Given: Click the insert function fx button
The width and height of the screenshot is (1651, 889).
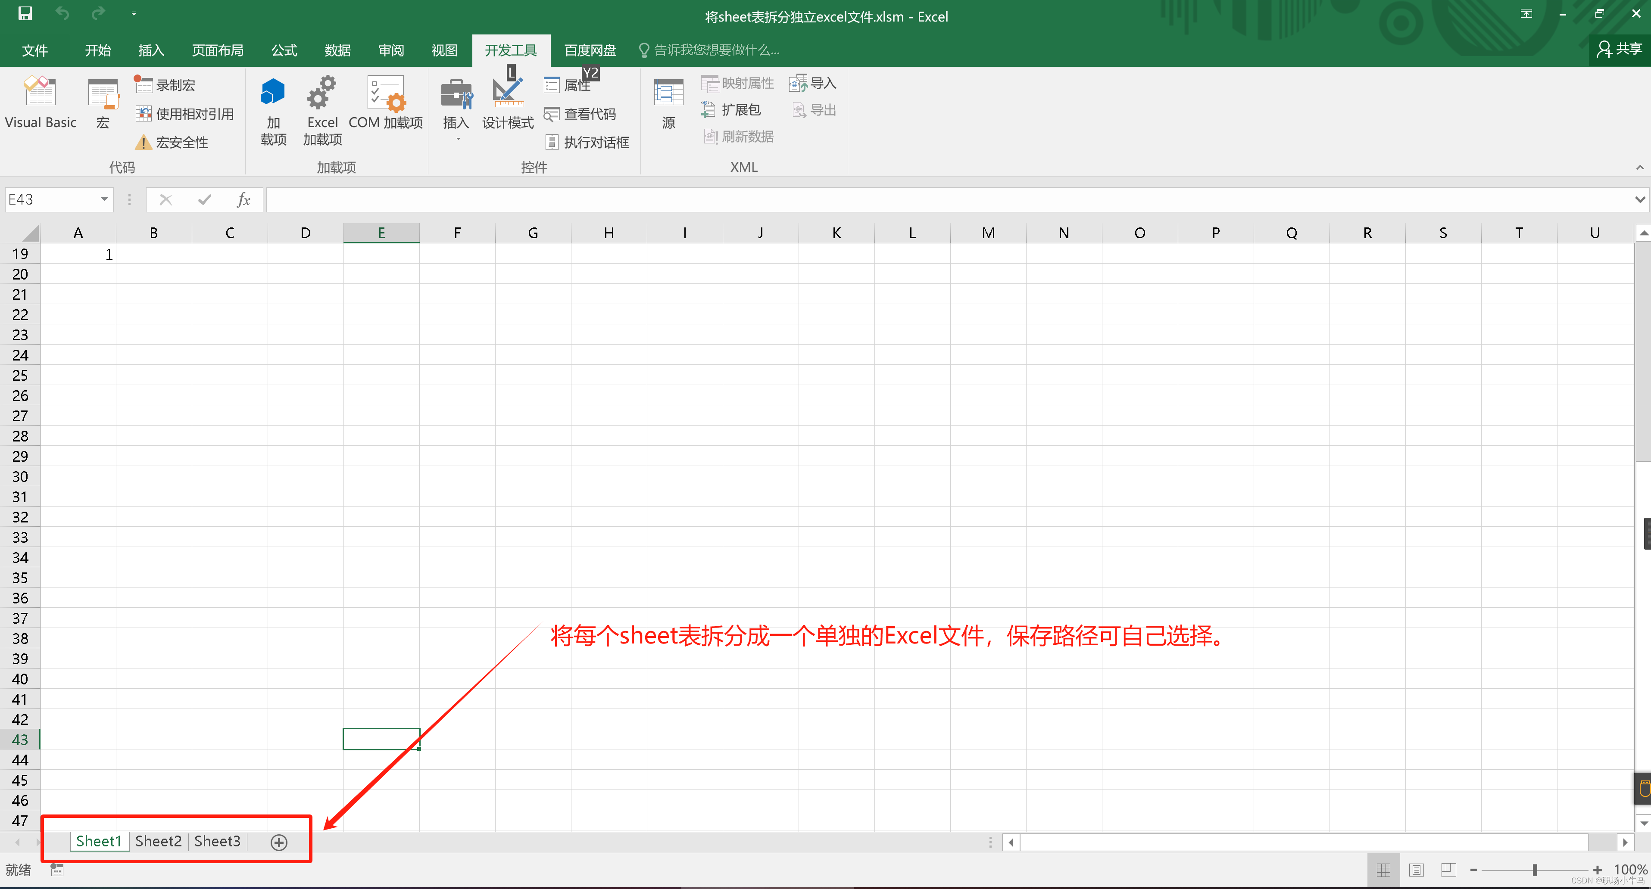Looking at the screenshot, I should (x=243, y=199).
